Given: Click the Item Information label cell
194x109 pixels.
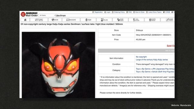Looking at the screenshot, I should click(x=116, y=58).
